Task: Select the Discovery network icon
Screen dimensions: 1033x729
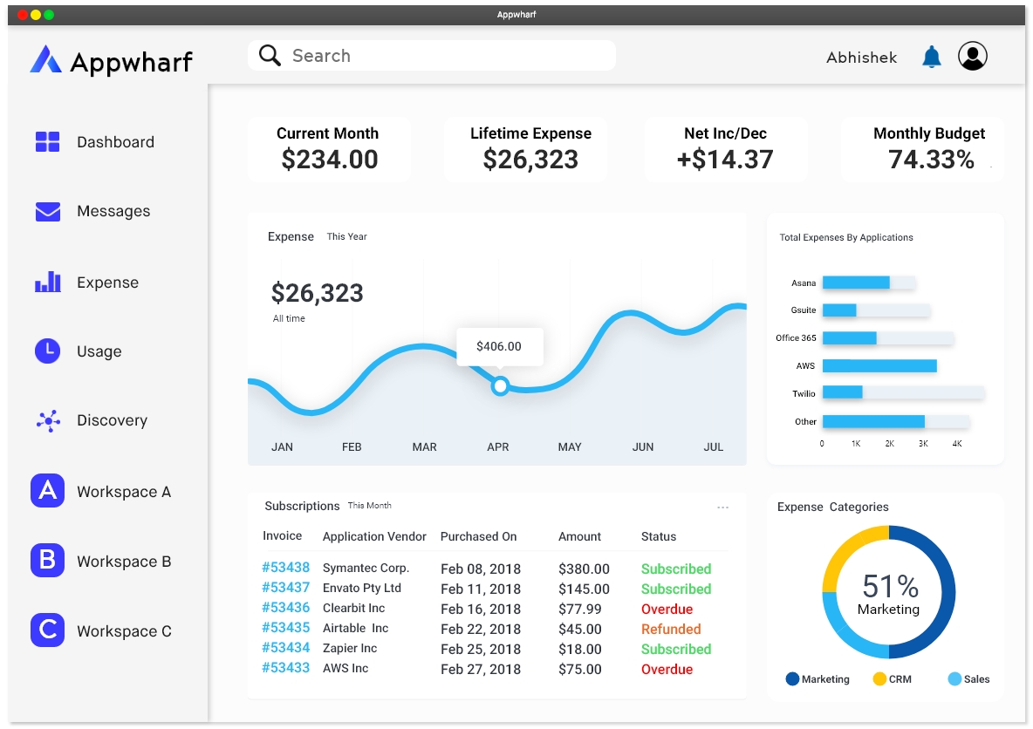Action: pos(48,420)
